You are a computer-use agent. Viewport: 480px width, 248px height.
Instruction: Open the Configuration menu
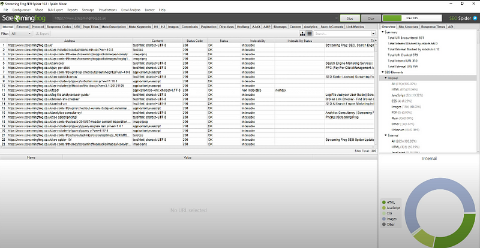pyautogui.click(x=22, y=10)
